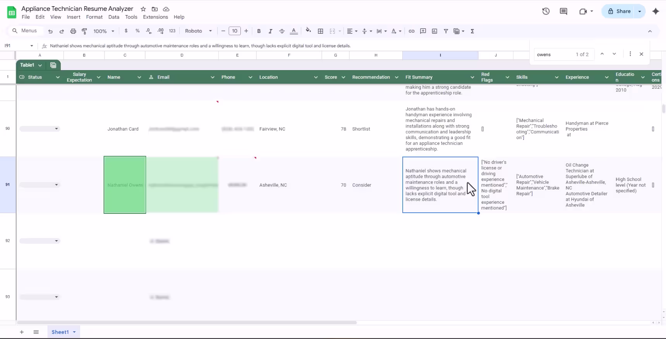The width and height of the screenshot is (666, 339).
Task: Toggle bold formatting
Action: [259, 31]
